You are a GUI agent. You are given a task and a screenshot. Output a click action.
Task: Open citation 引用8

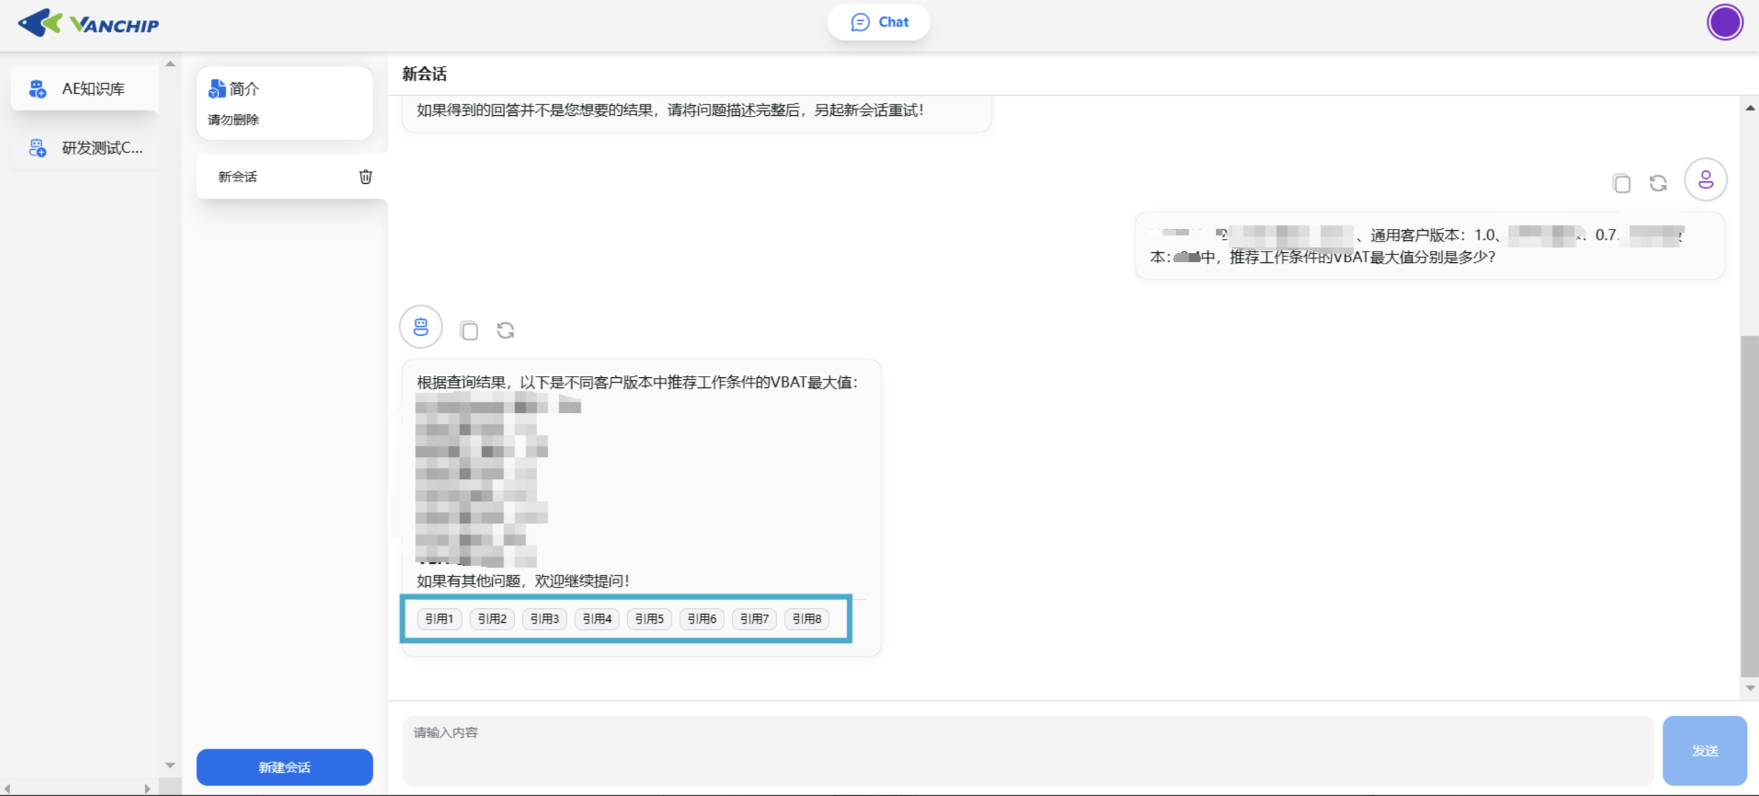pyautogui.click(x=807, y=619)
